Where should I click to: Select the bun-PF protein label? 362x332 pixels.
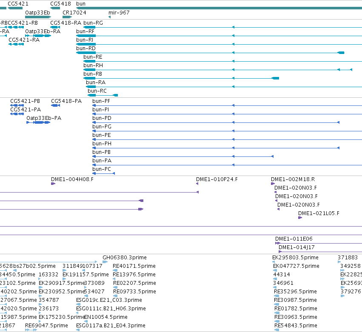(101, 101)
